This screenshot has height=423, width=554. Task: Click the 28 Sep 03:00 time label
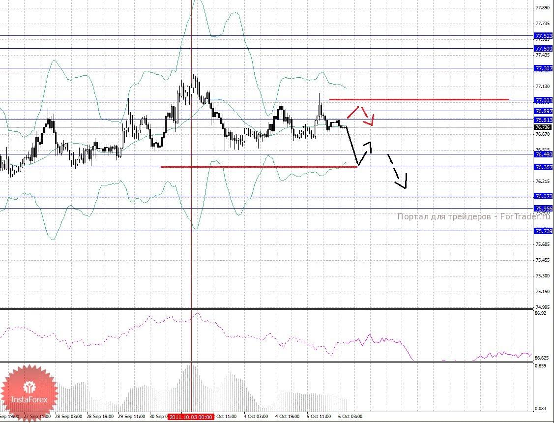[69, 417]
